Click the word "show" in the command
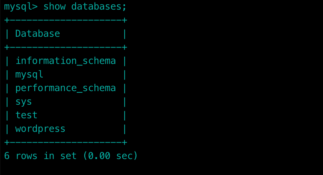Screen dimensions: 323x175 pos(54,7)
